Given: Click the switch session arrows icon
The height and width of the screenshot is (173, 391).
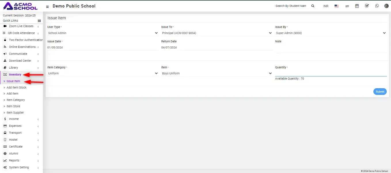Looking at the screenshot, I should point(347,6).
